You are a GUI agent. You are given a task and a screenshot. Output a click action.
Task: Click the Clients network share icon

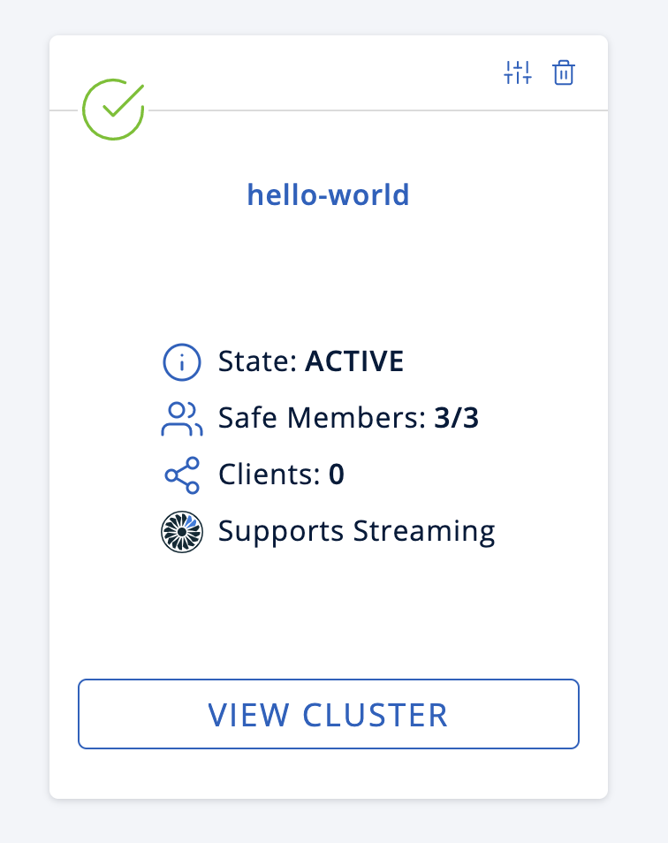tap(182, 475)
